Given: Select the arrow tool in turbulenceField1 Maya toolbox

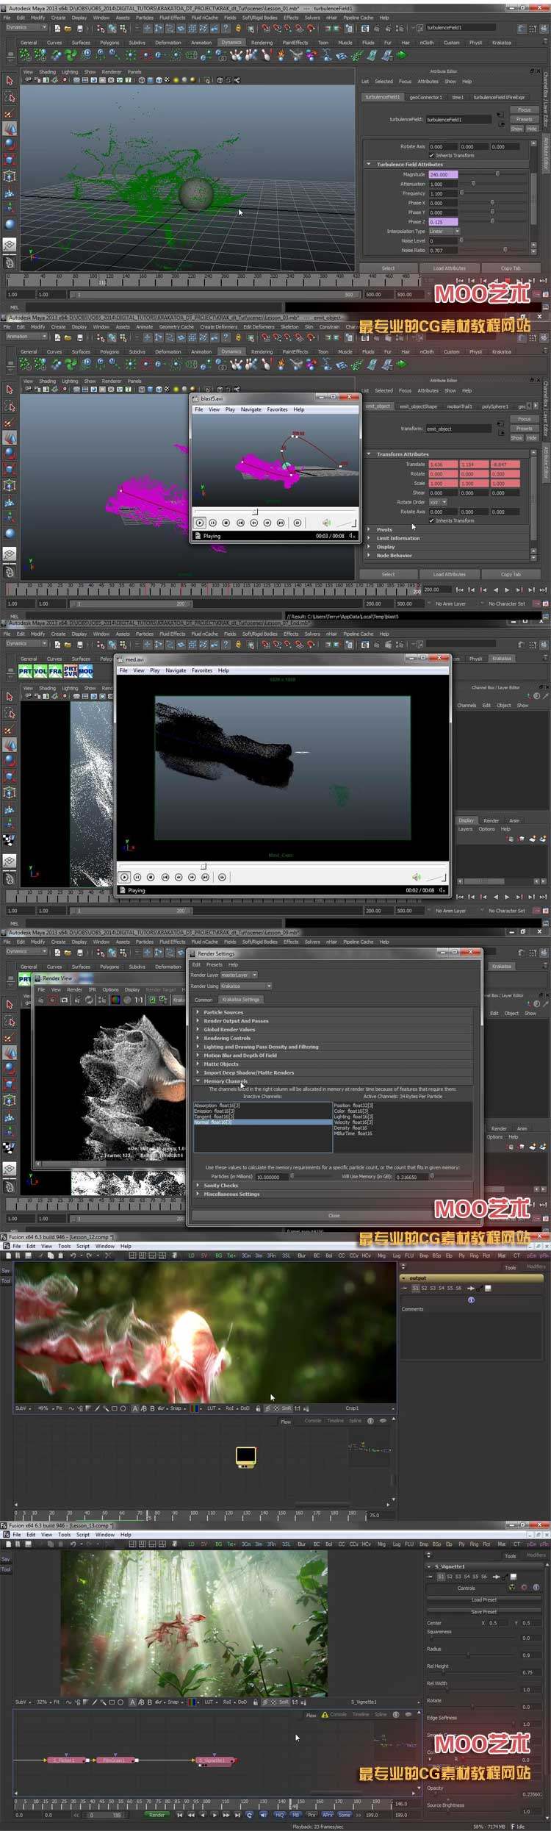Looking at the screenshot, I should pyautogui.click(x=9, y=80).
